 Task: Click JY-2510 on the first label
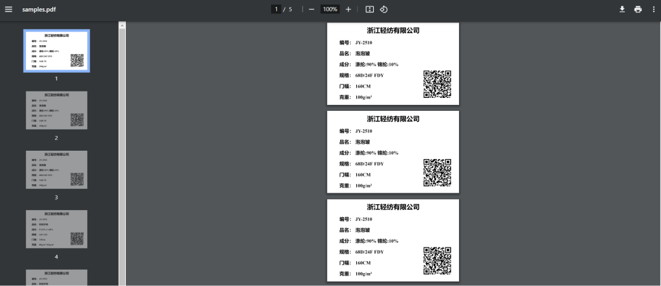363,43
